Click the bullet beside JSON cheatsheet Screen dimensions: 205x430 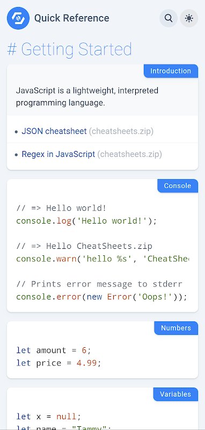(x=17, y=132)
